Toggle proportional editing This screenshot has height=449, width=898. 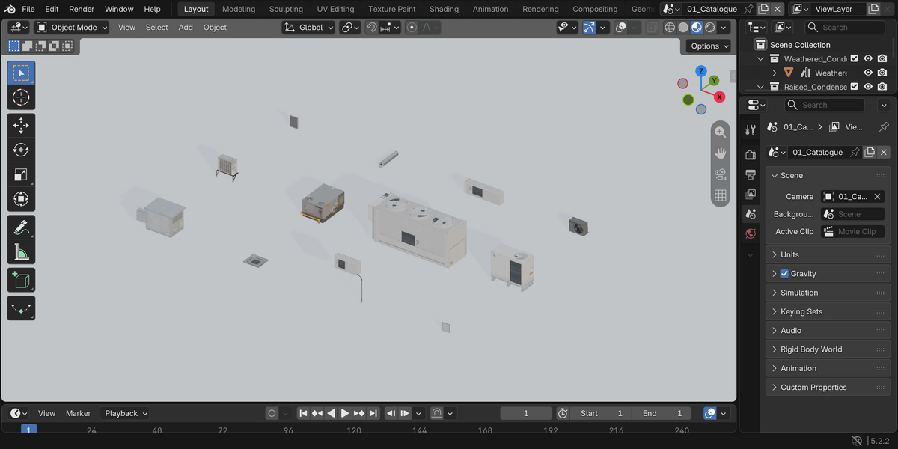[412, 28]
